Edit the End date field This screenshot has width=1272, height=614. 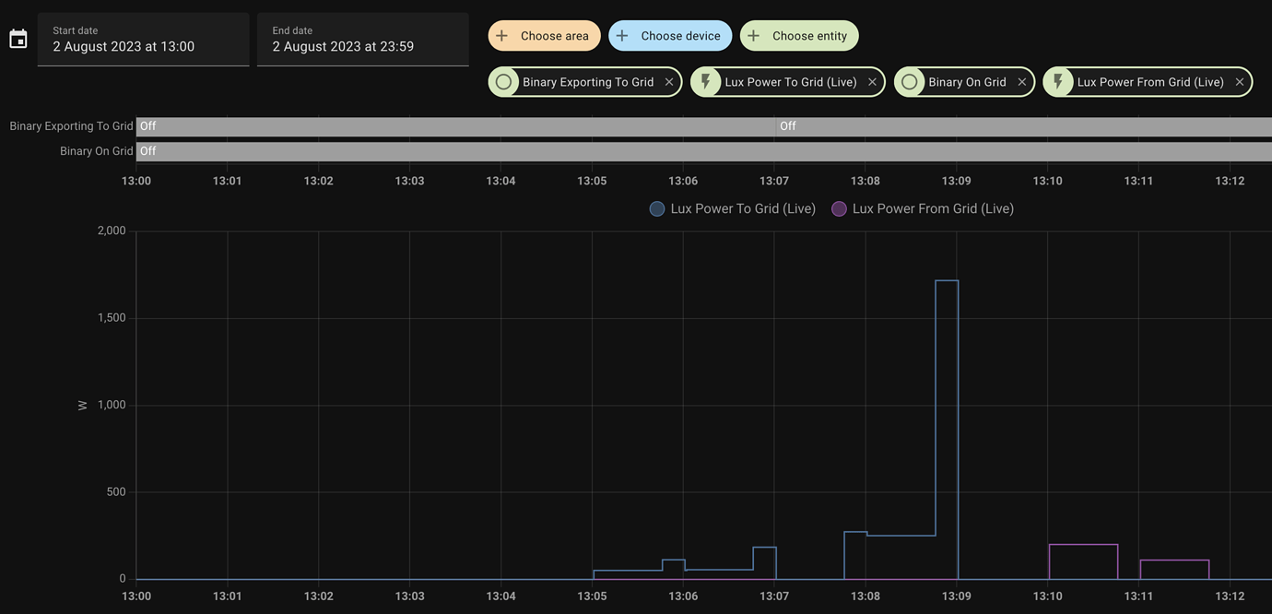coord(362,39)
